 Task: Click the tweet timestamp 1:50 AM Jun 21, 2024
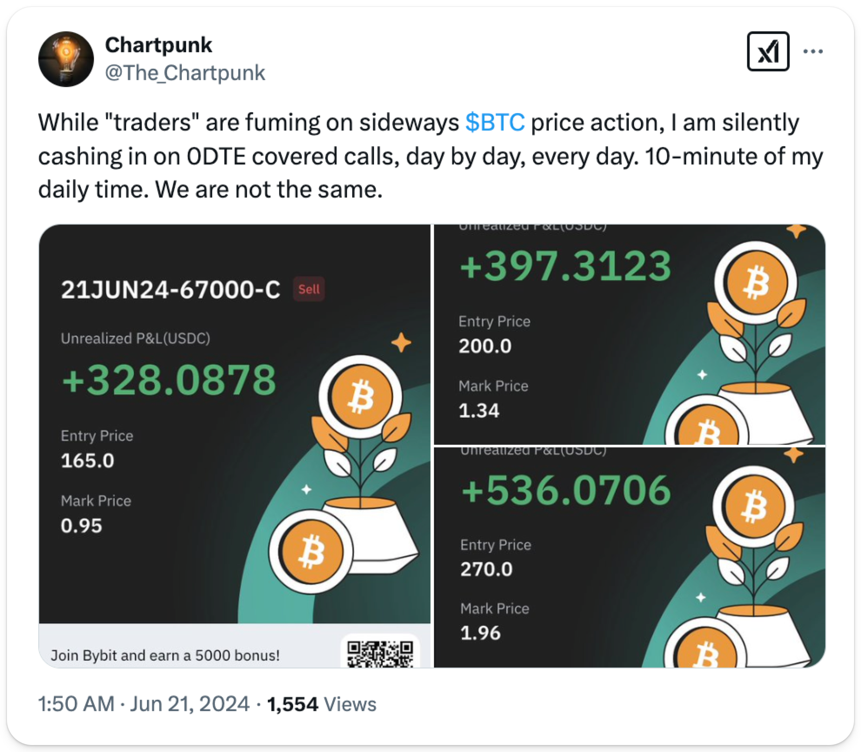click(x=143, y=704)
